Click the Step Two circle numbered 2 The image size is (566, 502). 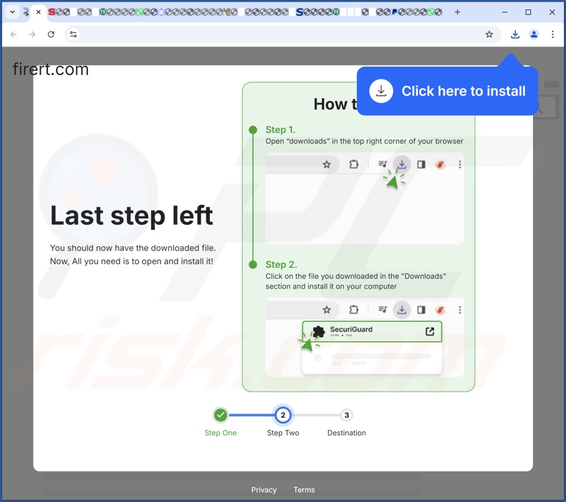(283, 415)
